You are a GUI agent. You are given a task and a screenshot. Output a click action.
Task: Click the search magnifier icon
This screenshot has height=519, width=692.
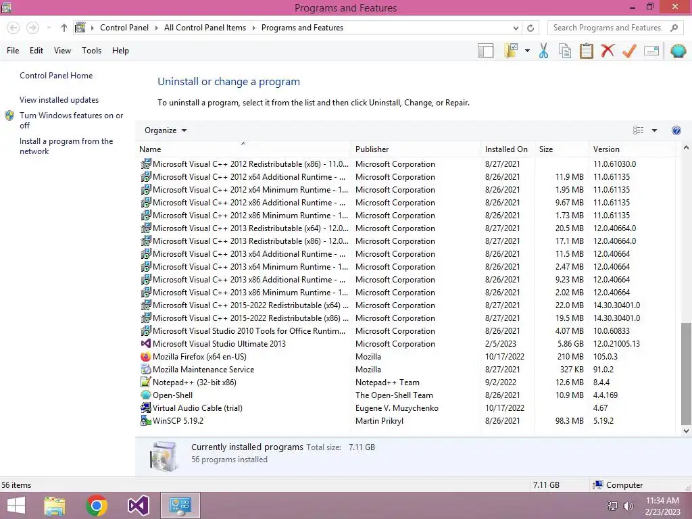coord(674,28)
